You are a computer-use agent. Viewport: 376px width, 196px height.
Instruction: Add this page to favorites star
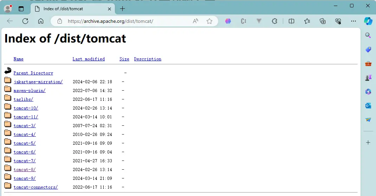[209, 21]
